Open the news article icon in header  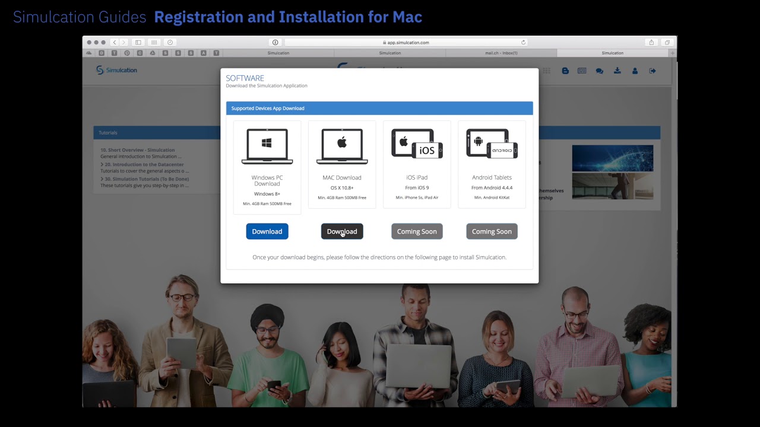click(x=582, y=71)
